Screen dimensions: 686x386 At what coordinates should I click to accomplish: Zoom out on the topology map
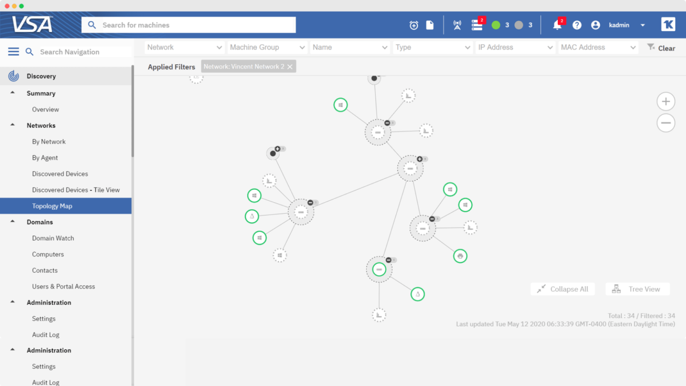click(x=666, y=123)
